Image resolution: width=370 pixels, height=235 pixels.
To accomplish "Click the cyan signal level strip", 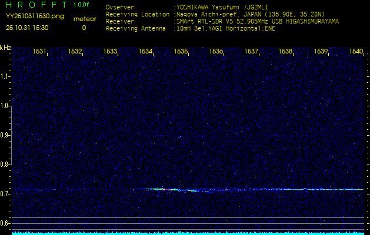I will pos(188,233).
